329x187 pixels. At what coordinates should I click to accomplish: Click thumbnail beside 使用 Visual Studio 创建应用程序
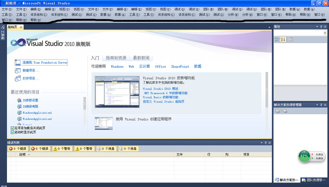104,123
